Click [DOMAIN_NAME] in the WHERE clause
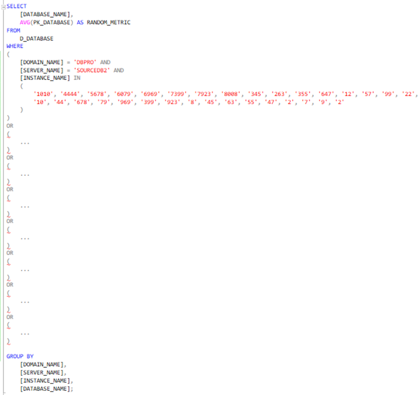This screenshot has width=419, height=395. point(42,62)
